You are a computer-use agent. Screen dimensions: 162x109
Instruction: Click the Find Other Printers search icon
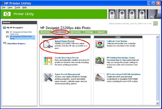[5, 43]
